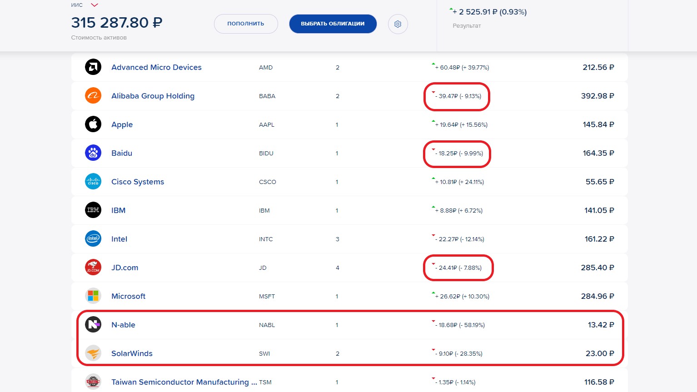Open the Baidu stock link

[x=122, y=153]
